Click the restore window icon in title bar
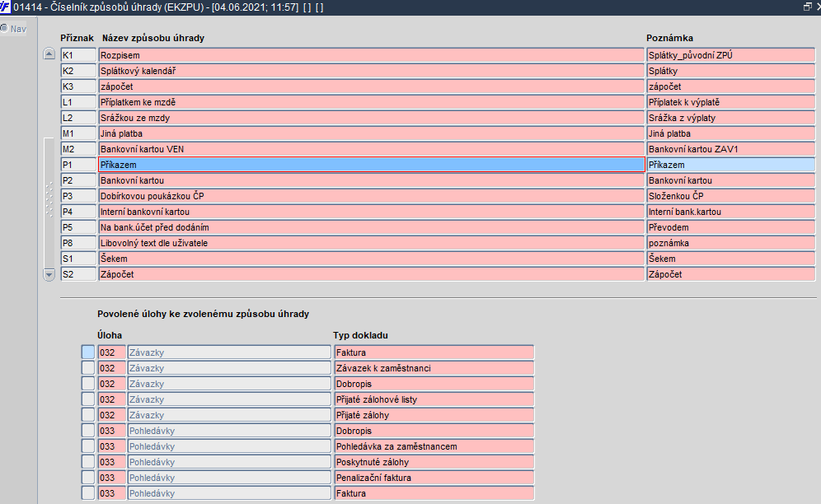 (x=807, y=7)
